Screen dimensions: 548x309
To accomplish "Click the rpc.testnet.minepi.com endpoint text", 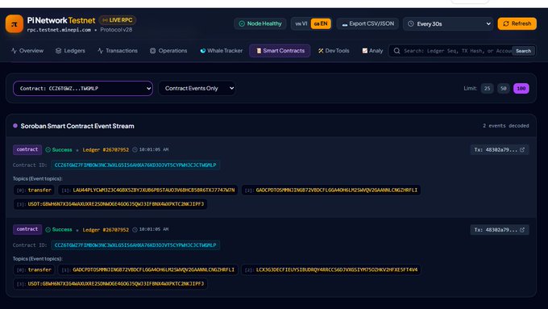I will pos(59,30).
